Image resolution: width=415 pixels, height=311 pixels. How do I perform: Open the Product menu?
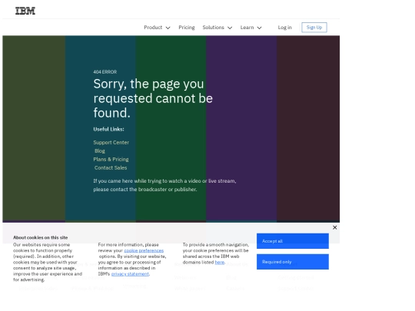pyautogui.click(x=153, y=27)
